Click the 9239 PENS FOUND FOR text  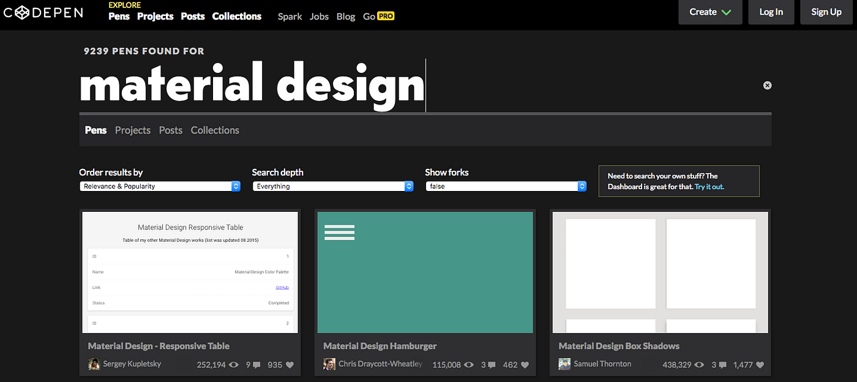[x=144, y=51]
